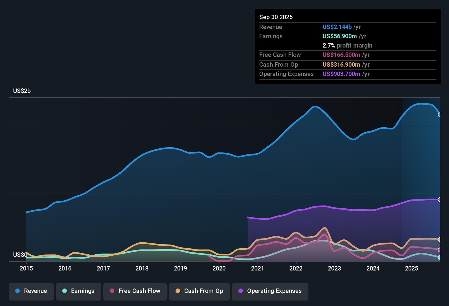Click the purple Operating Expenses legend dot
The width and height of the screenshot is (449, 306).
[x=240, y=291]
